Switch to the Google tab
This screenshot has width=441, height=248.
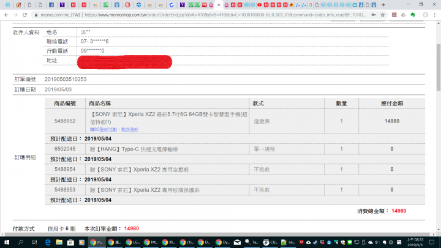pyautogui.click(x=311, y=5)
